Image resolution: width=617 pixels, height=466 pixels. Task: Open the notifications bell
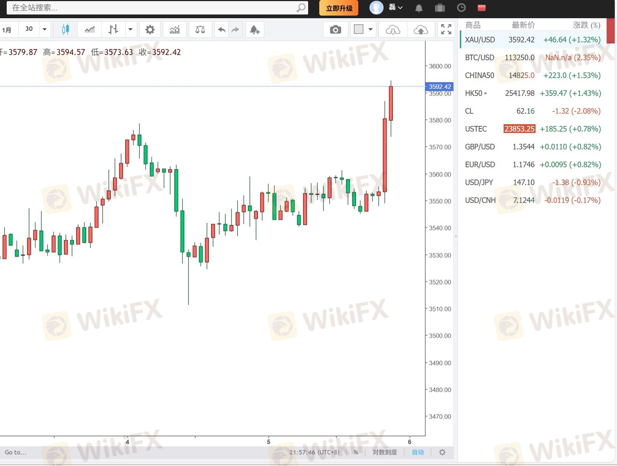[419, 8]
